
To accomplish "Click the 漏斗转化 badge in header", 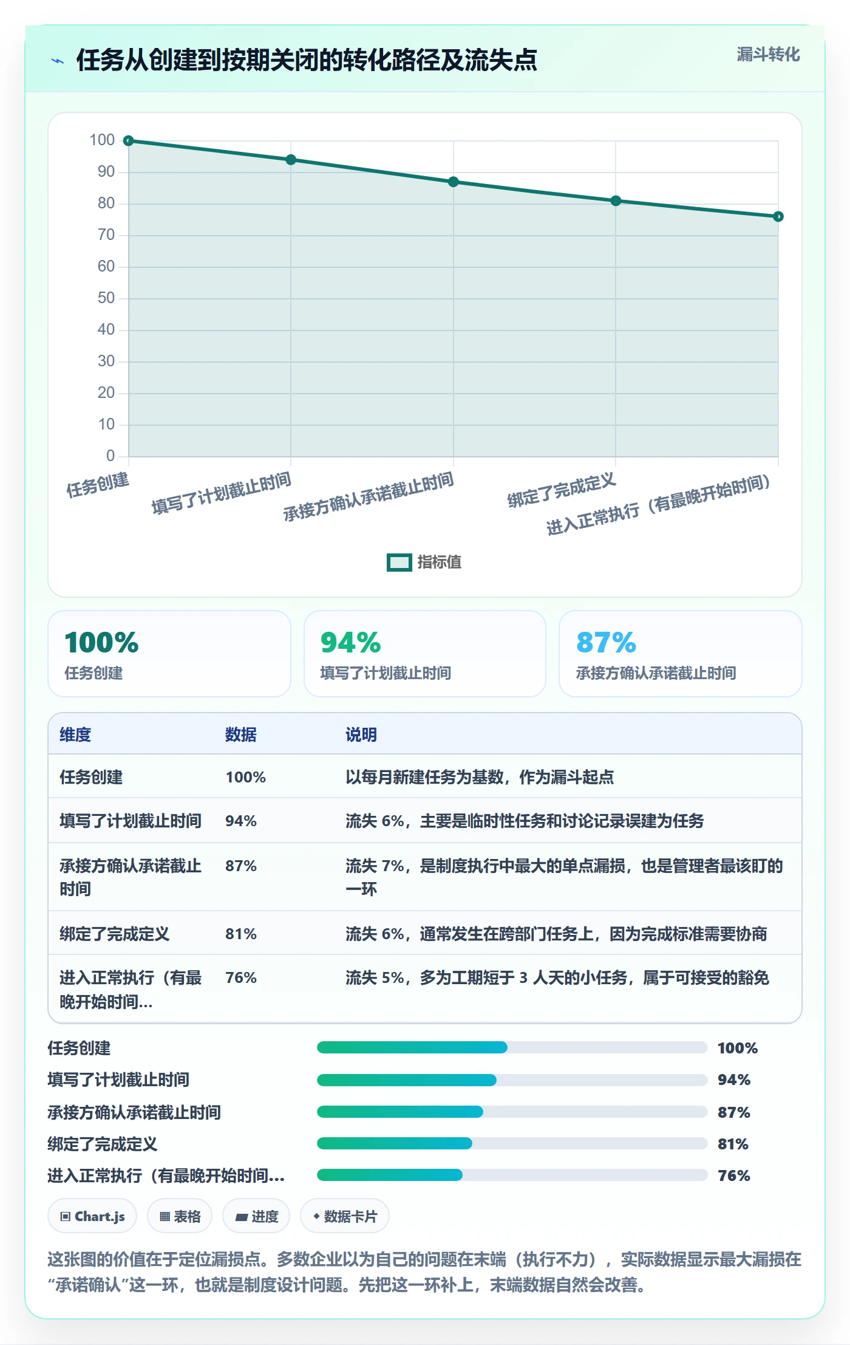I will pos(768,55).
